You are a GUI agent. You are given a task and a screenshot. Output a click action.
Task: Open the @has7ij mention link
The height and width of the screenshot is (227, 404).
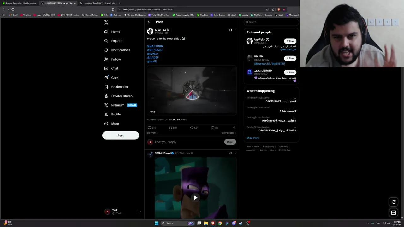(x=152, y=61)
